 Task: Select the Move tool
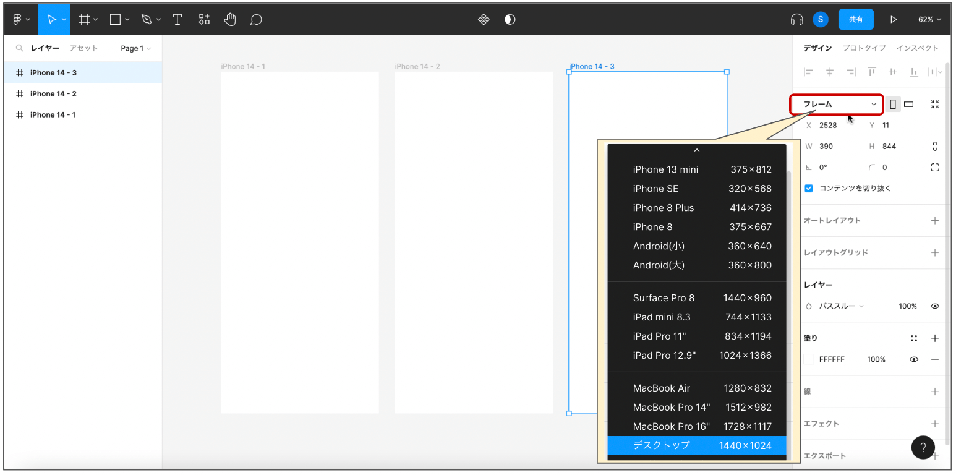coord(51,19)
